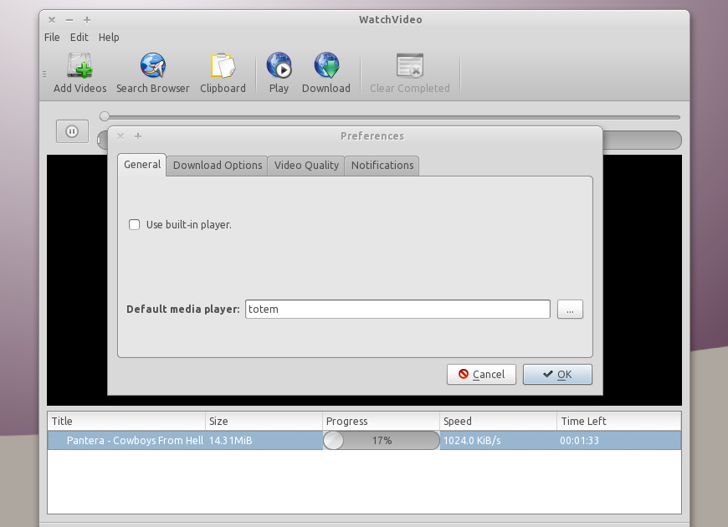Open the Video Quality tab
The image size is (728, 527).
coord(305,165)
